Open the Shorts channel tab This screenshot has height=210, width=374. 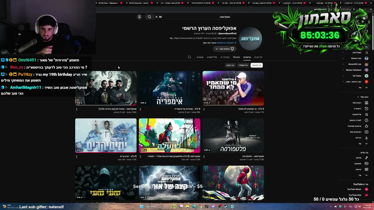[x=236, y=57]
